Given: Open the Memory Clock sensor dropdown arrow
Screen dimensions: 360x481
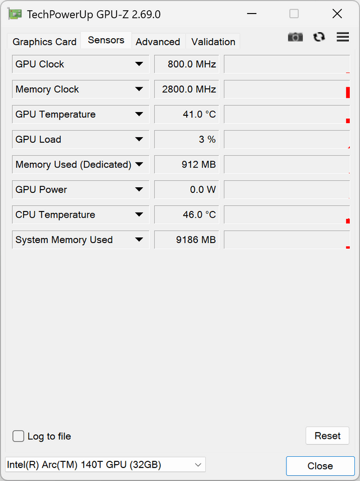Looking at the screenshot, I should tap(139, 89).
